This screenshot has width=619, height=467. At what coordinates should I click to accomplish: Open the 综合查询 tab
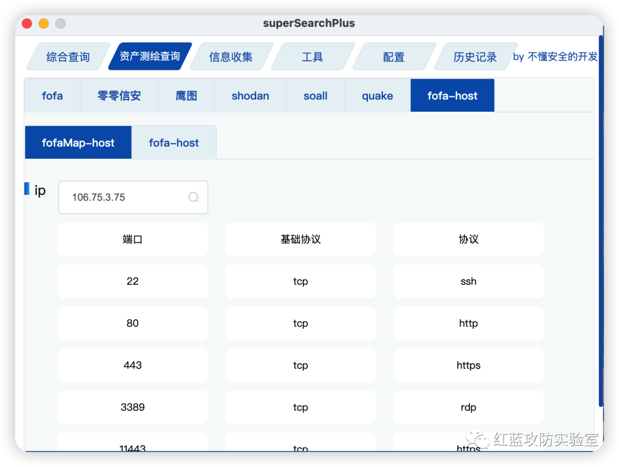coord(68,57)
